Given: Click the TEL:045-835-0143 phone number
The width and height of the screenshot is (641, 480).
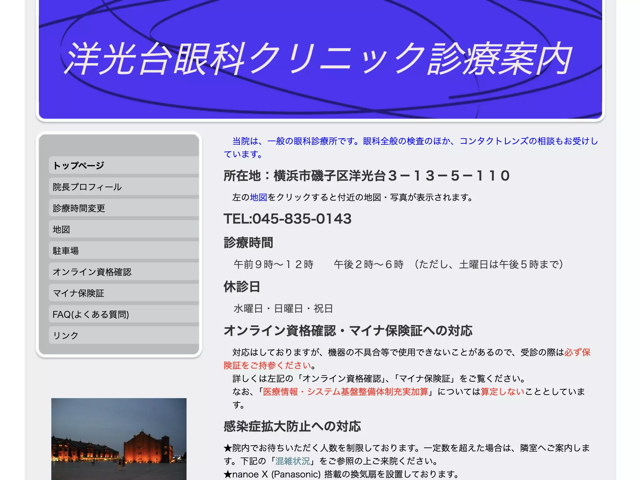Looking at the screenshot, I should 288,218.
